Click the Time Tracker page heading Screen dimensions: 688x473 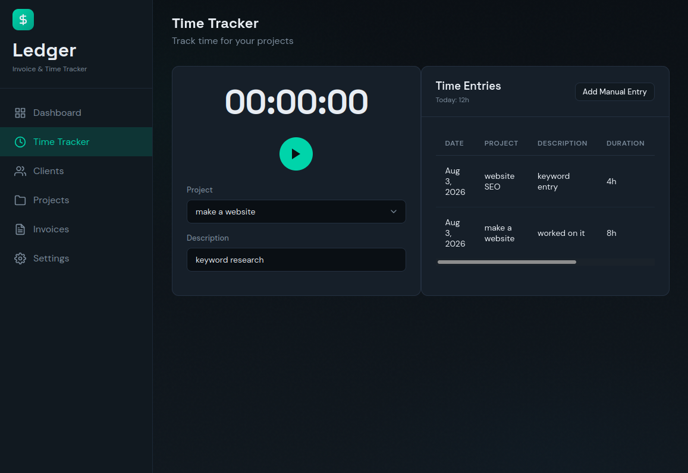(215, 23)
